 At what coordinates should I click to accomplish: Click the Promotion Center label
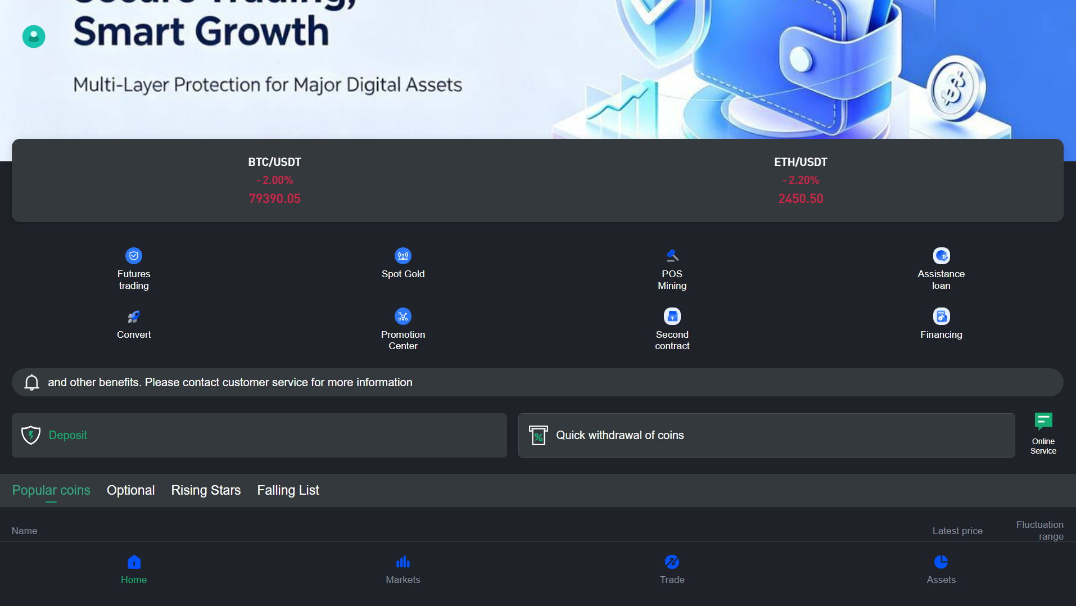pos(403,340)
